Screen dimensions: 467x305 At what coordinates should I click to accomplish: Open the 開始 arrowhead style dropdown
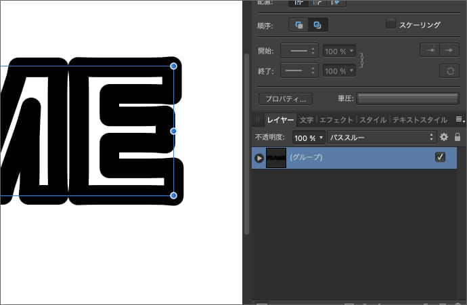(x=298, y=51)
